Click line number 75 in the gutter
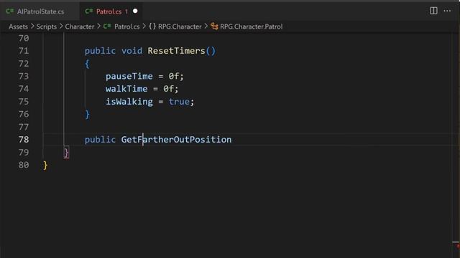460x258 pixels. [24, 102]
